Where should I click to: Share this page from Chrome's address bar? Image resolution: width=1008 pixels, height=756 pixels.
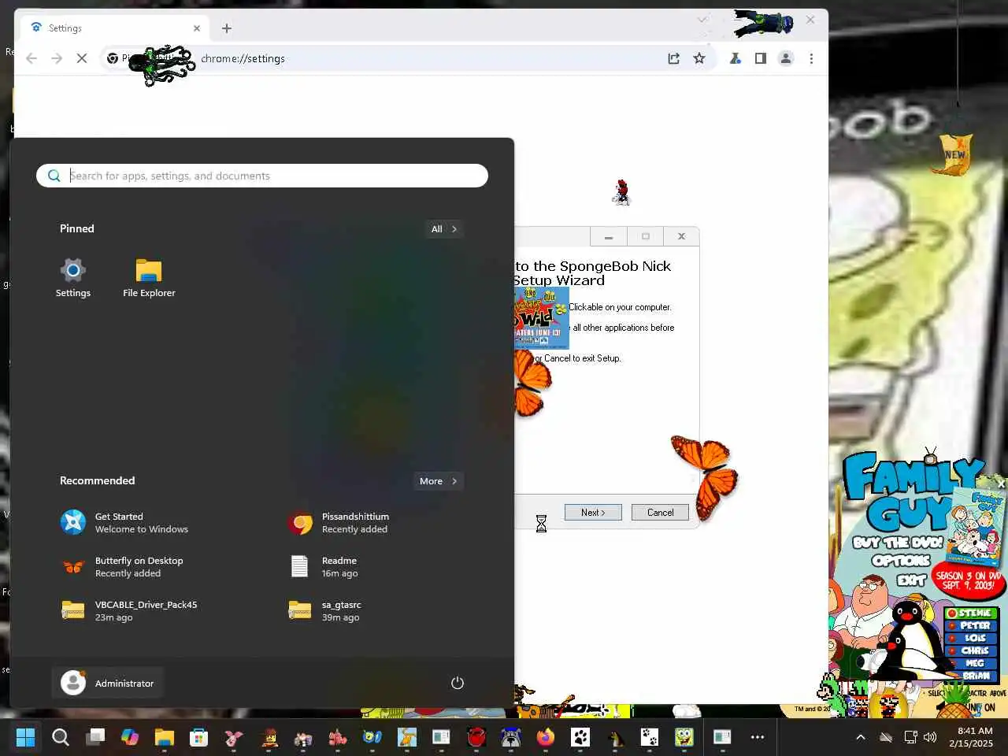pos(674,58)
